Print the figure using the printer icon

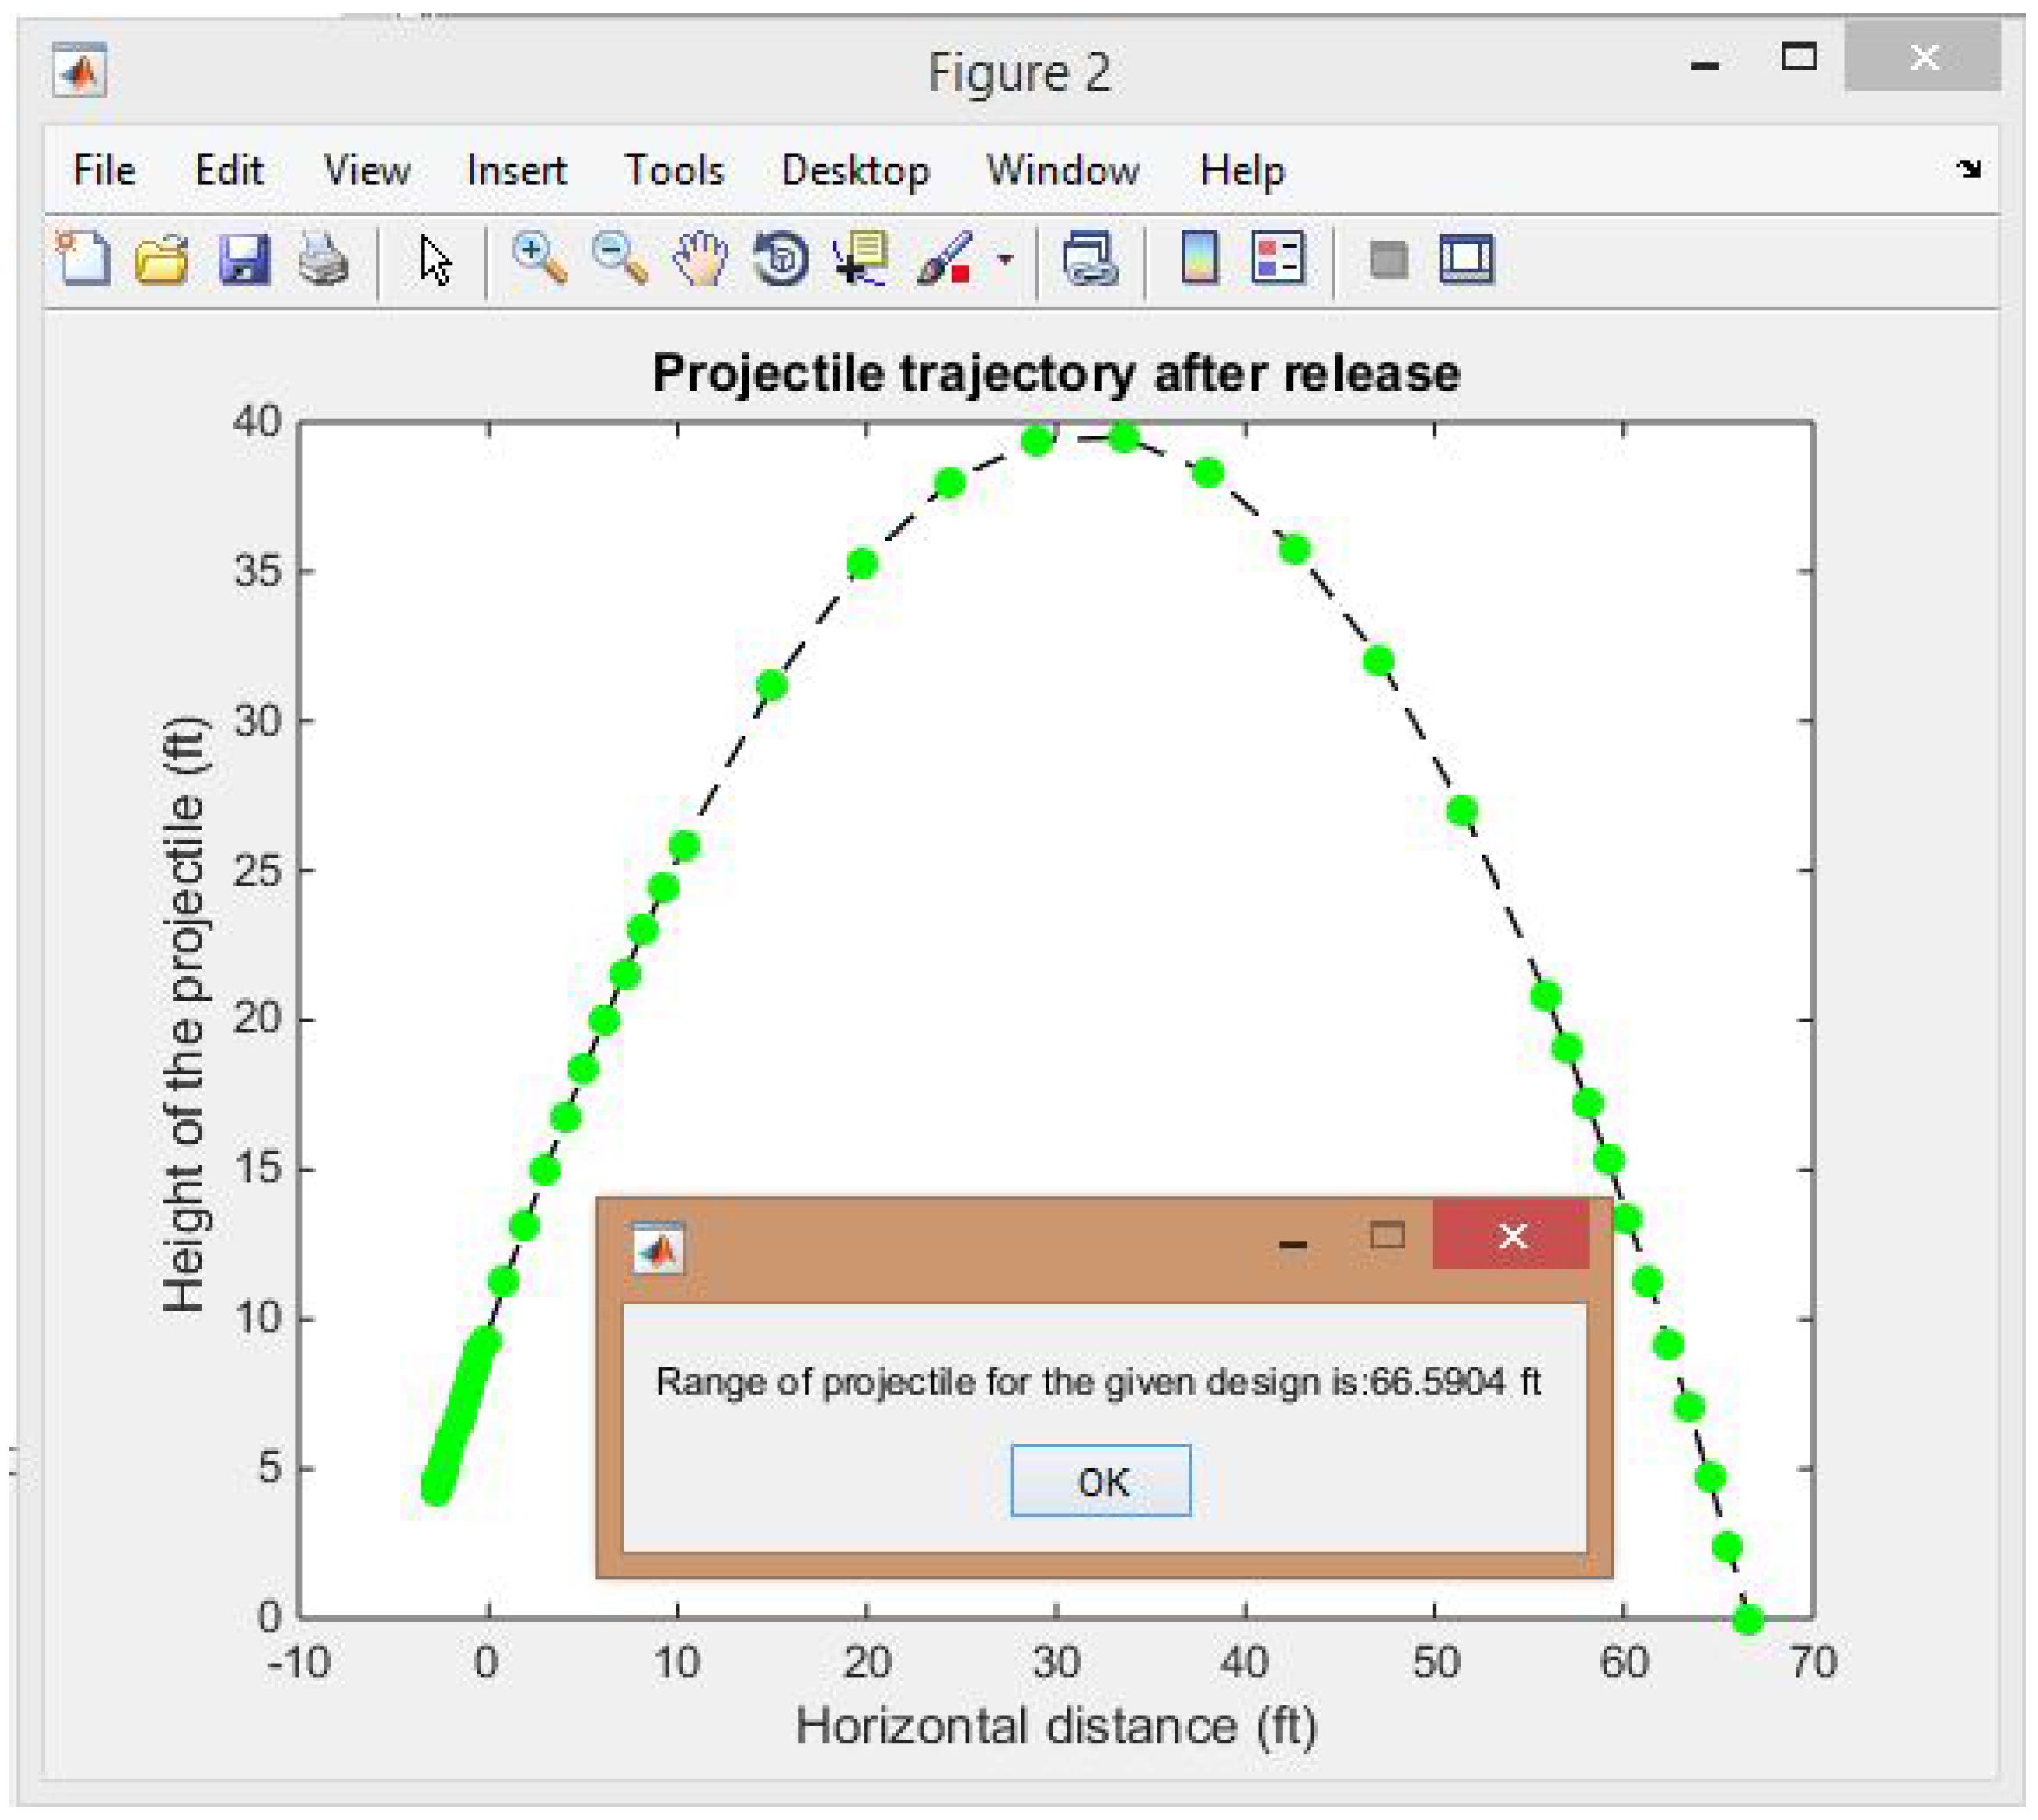pos(324,260)
